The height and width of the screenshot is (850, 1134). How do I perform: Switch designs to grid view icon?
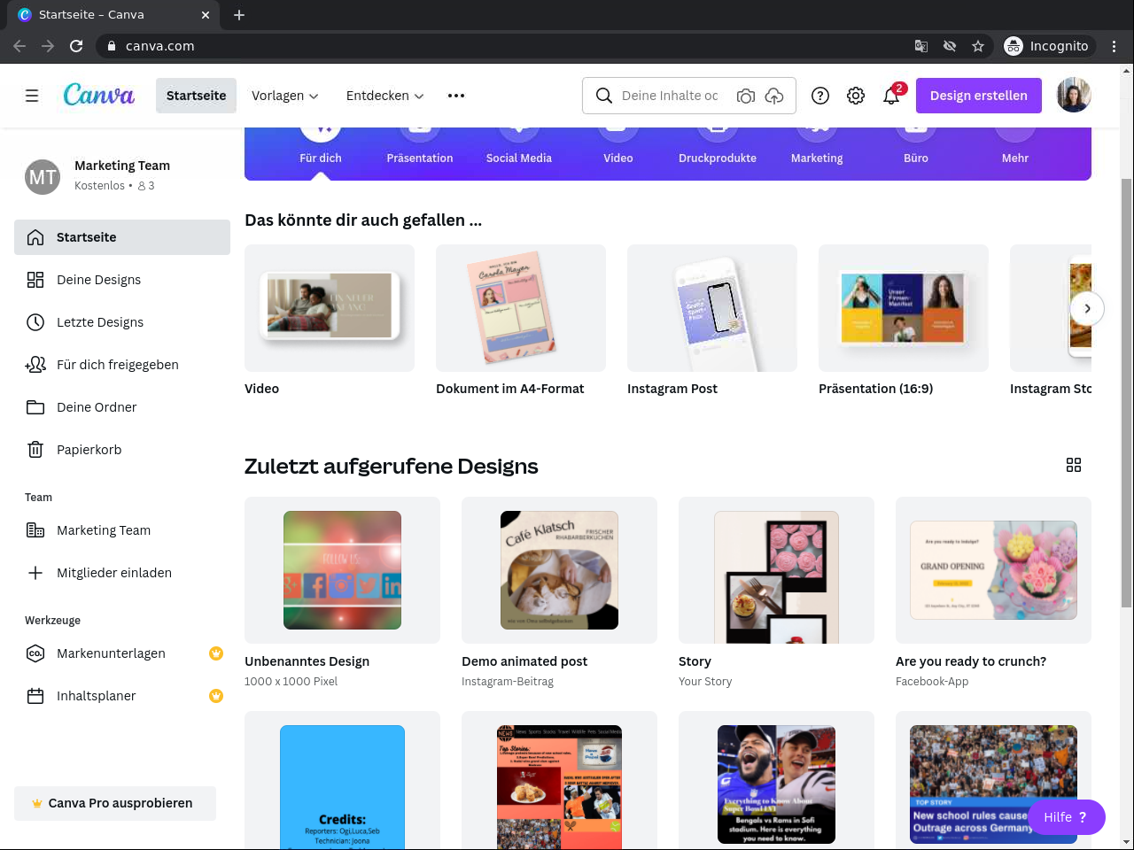(1074, 466)
